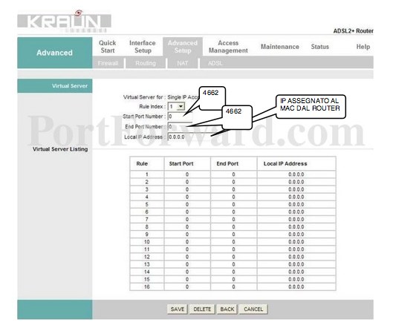View the Status tab
The width and height of the screenshot is (393, 334).
pyautogui.click(x=319, y=47)
